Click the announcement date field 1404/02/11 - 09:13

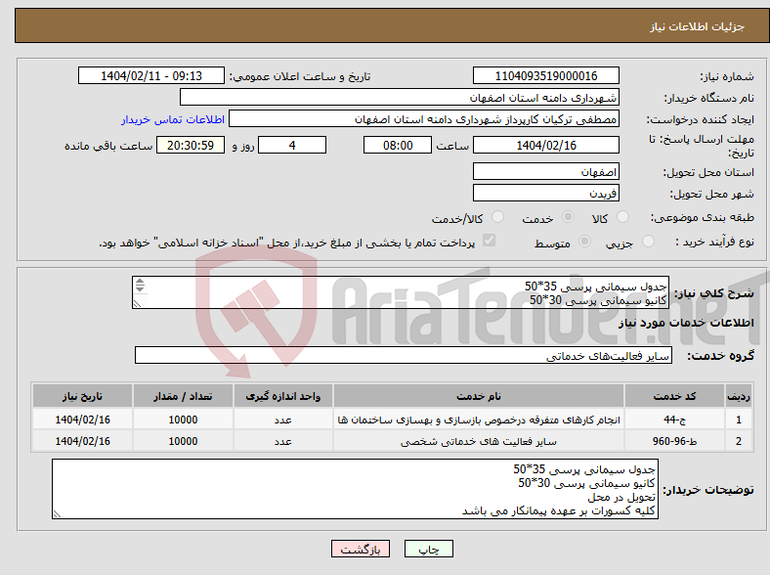pos(151,75)
